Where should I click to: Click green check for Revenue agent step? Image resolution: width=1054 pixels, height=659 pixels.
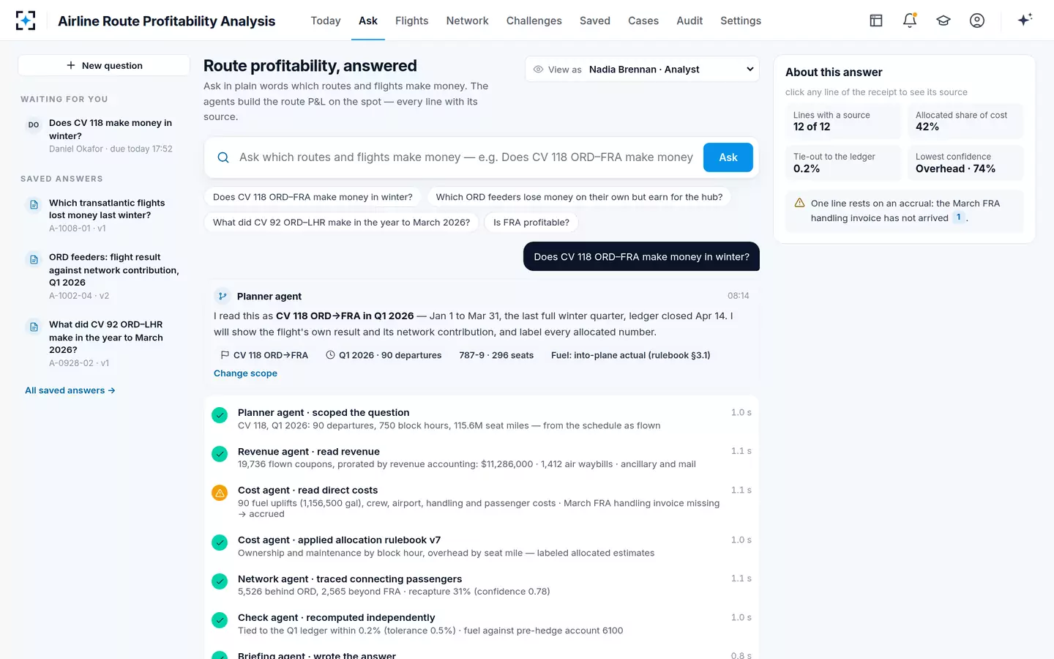(x=220, y=454)
